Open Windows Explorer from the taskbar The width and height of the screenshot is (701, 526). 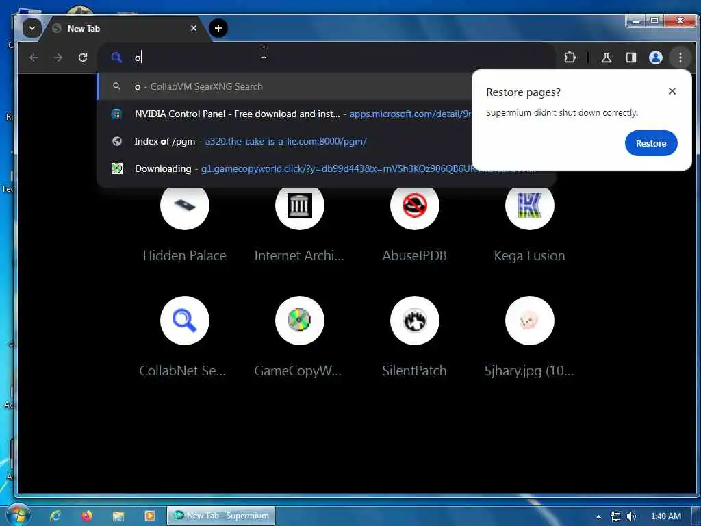(x=118, y=516)
